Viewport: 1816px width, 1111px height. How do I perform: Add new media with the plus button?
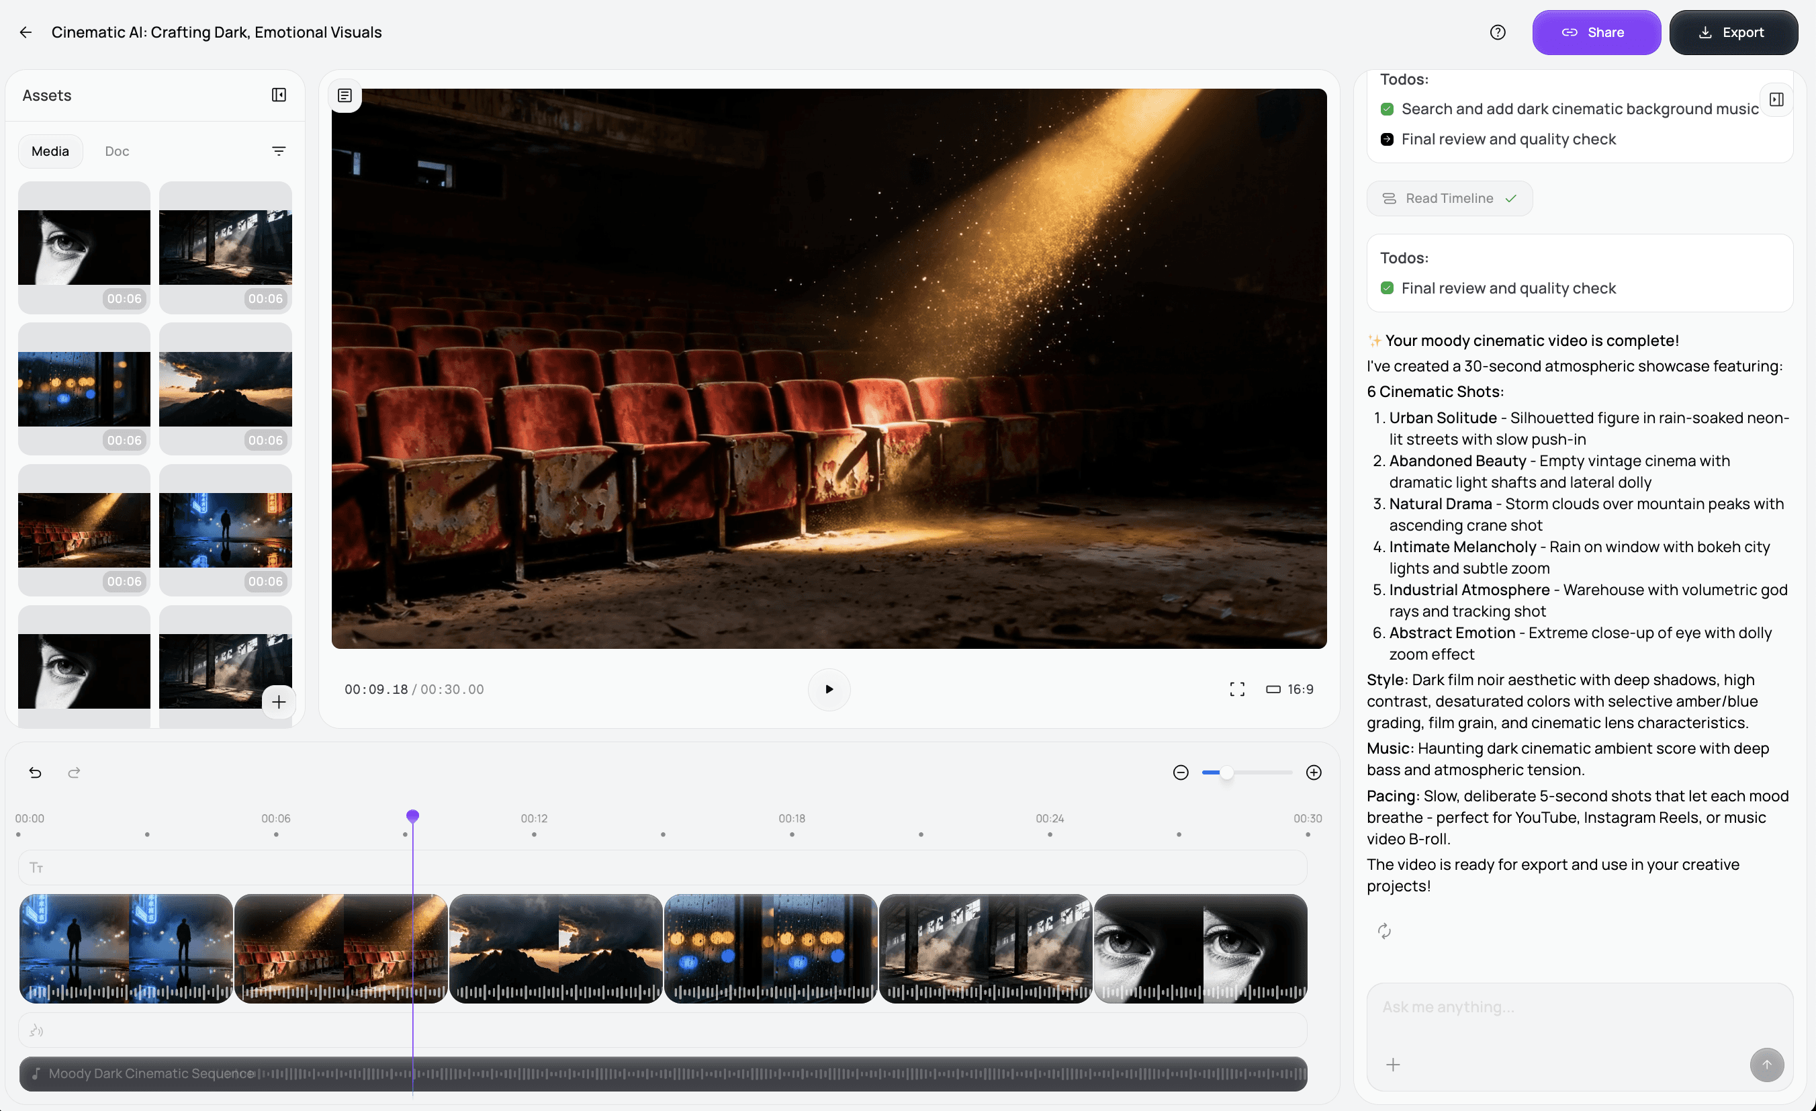coord(279,702)
